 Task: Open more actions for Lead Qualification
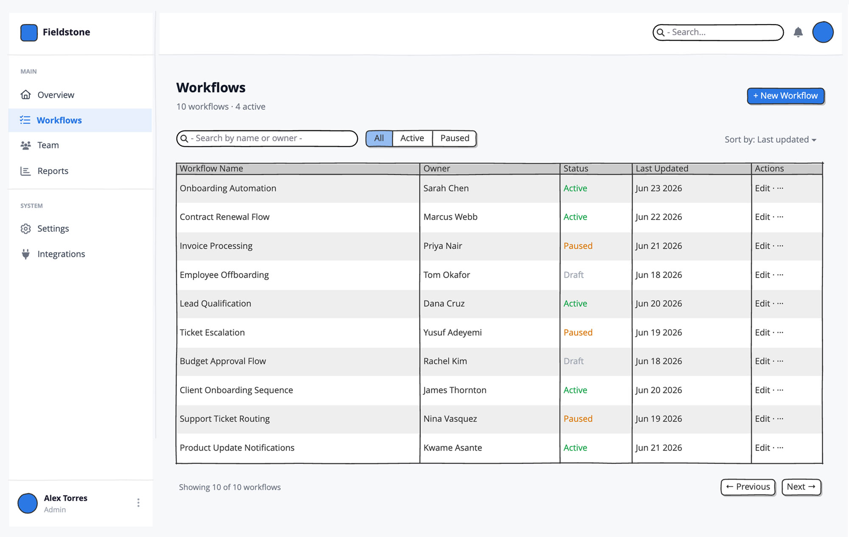(x=780, y=304)
